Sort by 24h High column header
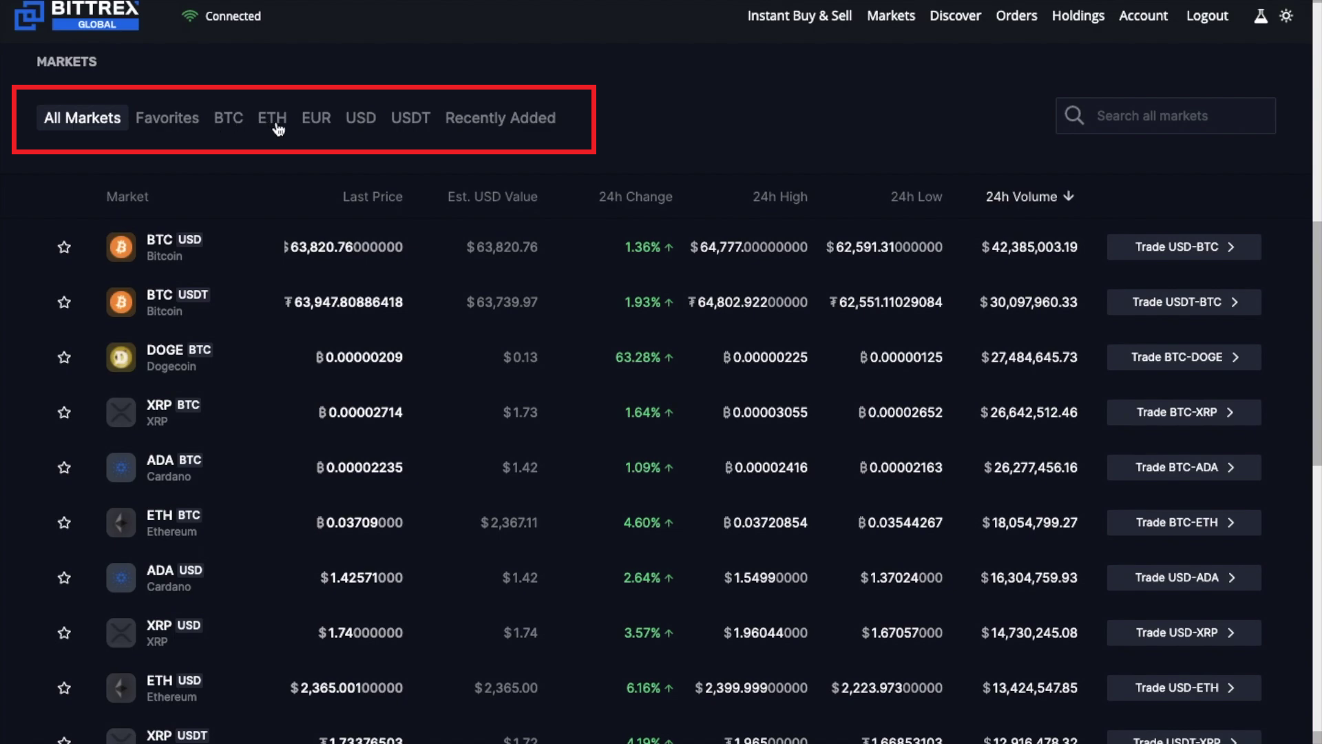 click(x=780, y=196)
